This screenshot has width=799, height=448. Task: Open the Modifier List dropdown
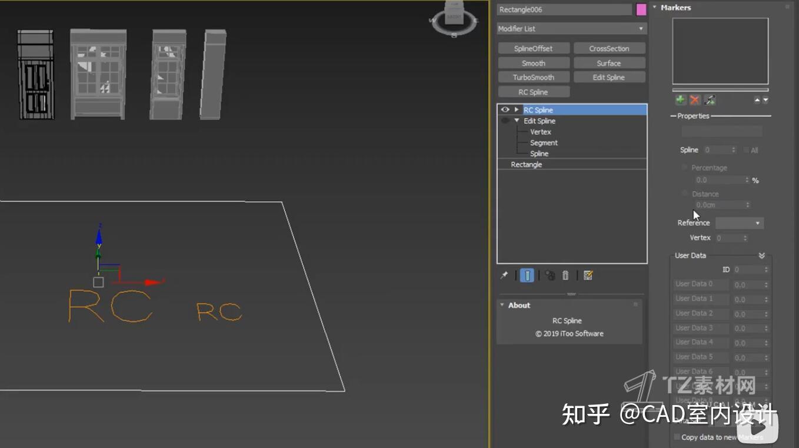click(x=641, y=28)
